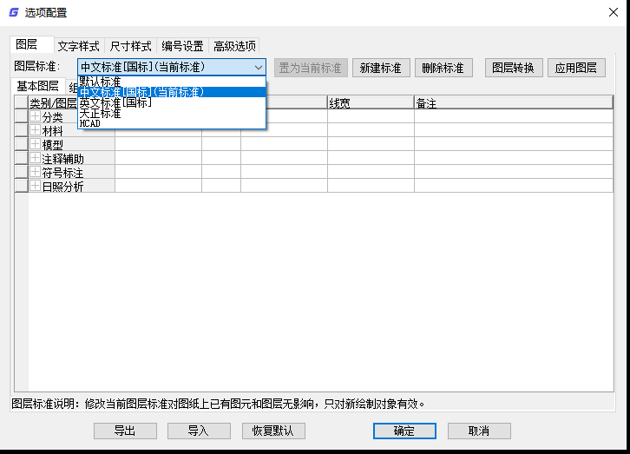
Task: Click the 新建标准 button
Action: [x=381, y=68]
